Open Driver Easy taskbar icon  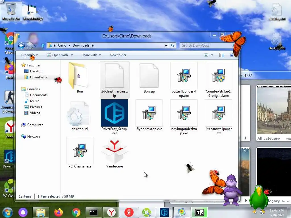164,212
